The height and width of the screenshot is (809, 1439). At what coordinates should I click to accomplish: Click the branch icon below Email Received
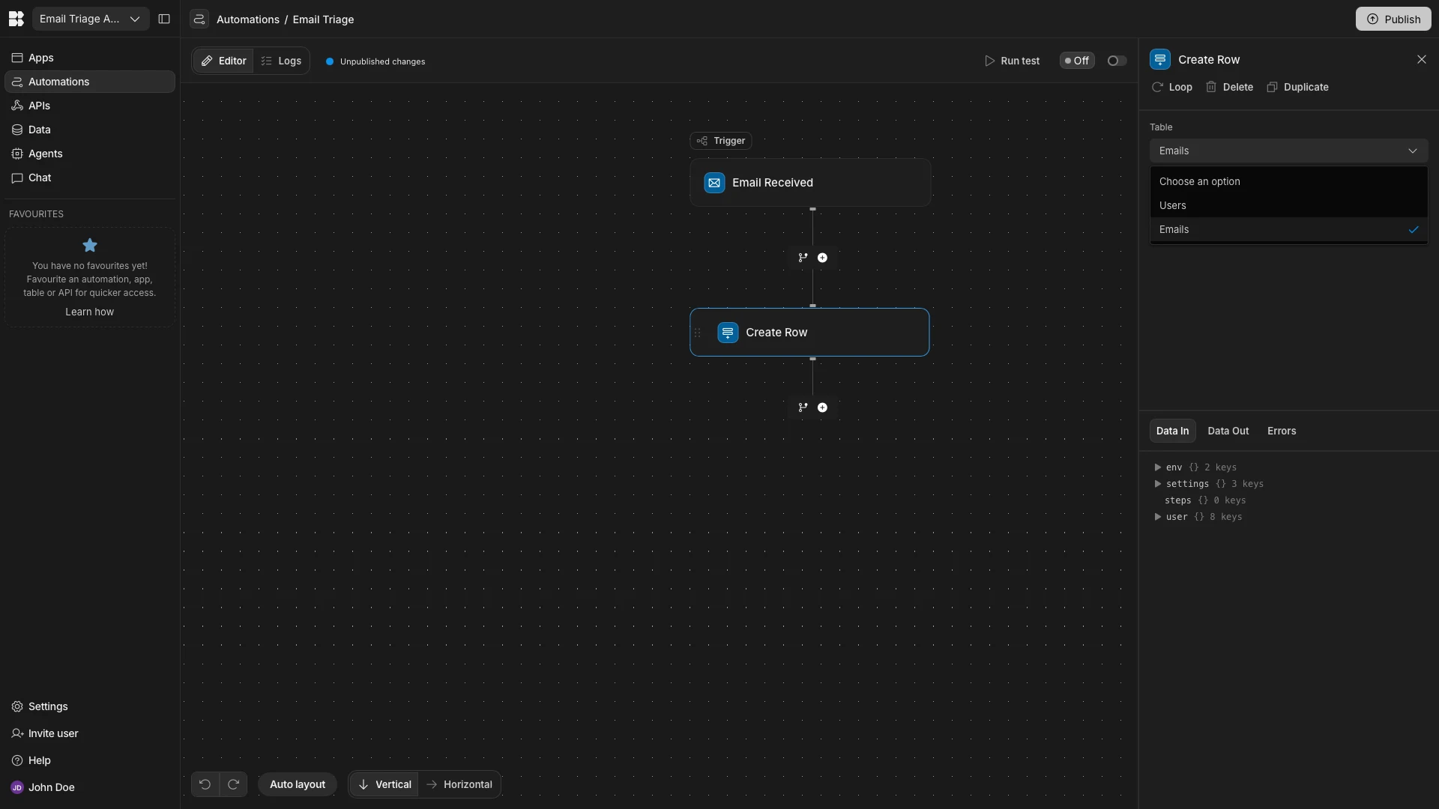(x=802, y=257)
